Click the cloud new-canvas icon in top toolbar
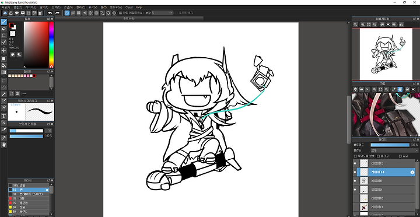420x217 pixels. (x=5, y=13)
